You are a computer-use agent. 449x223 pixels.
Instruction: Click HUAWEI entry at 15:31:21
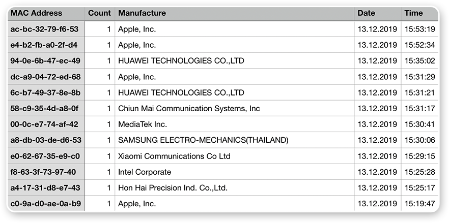tap(181, 92)
